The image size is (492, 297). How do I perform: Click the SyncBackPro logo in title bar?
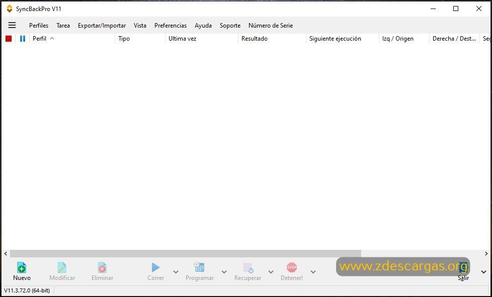(10, 9)
